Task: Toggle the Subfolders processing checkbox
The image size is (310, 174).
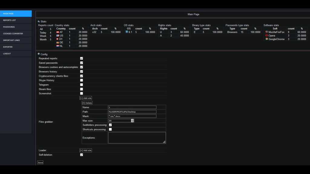Action: point(110,125)
